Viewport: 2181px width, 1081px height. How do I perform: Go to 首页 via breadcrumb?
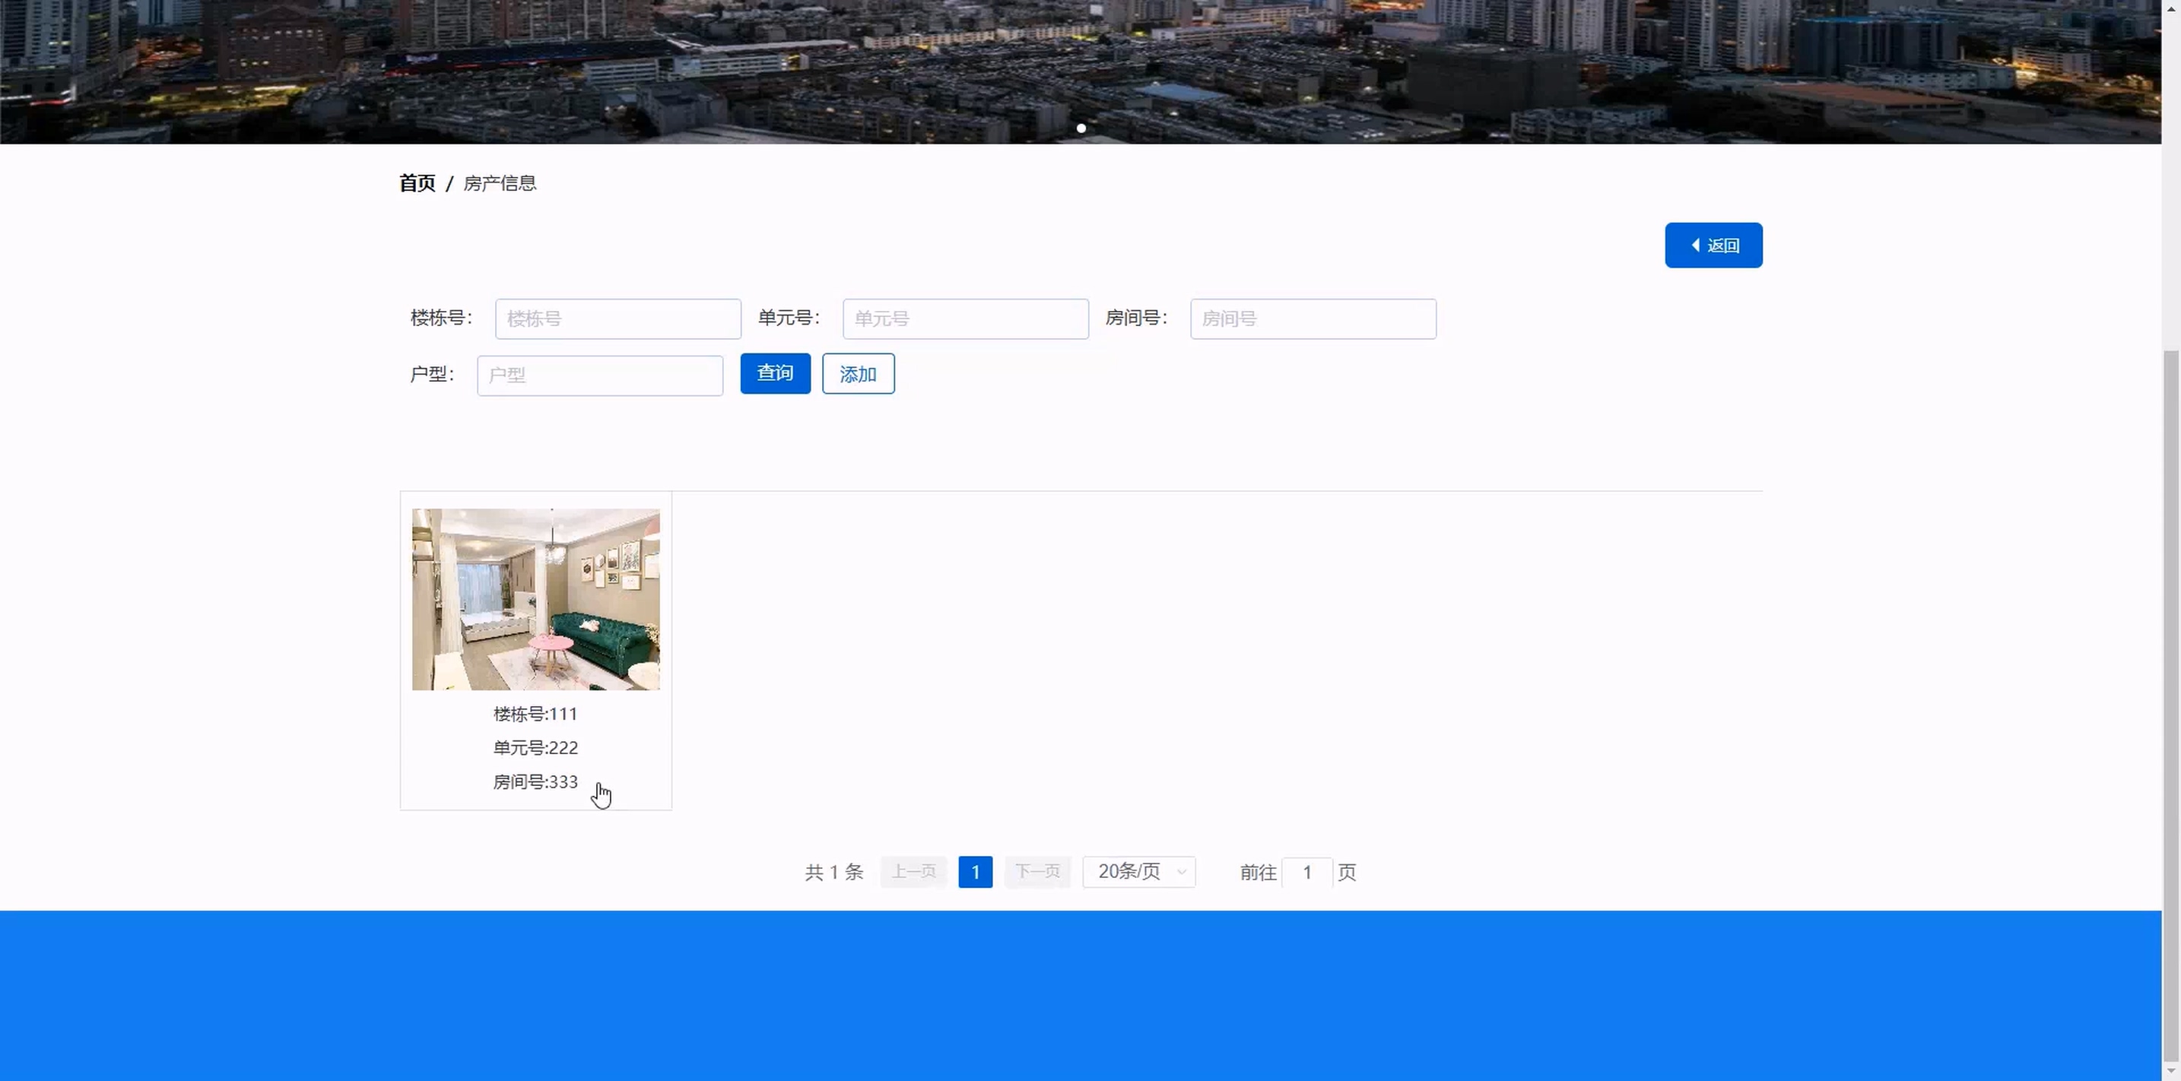417,183
